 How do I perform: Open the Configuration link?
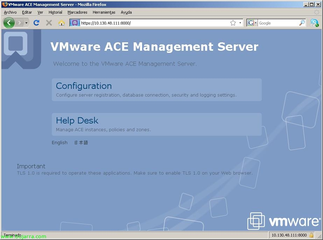coord(84,86)
